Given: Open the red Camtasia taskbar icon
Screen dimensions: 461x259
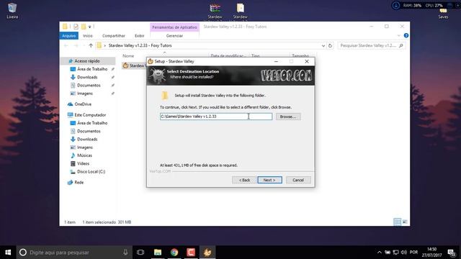Looking at the screenshot, I should (x=191, y=253).
